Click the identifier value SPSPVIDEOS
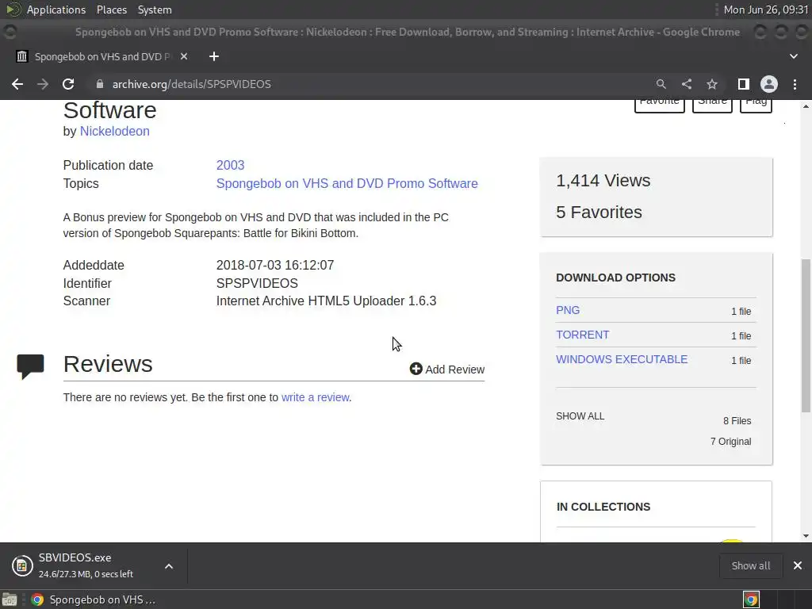This screenshot has width=812, height=609. point(257,283)
